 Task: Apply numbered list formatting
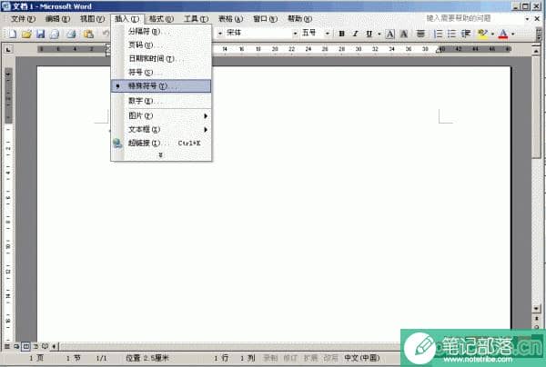click(438, 34)
